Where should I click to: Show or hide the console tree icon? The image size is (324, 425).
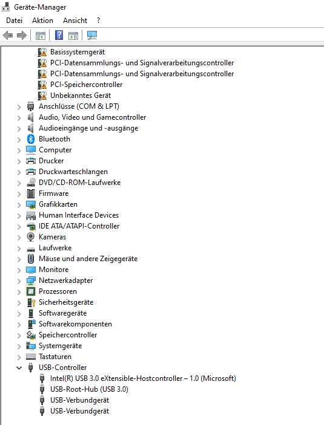tap(41, 36)
